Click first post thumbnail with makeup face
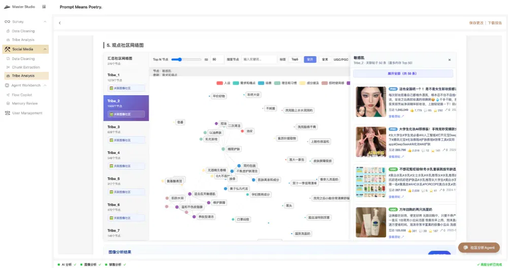 click(x=371, y=101)
